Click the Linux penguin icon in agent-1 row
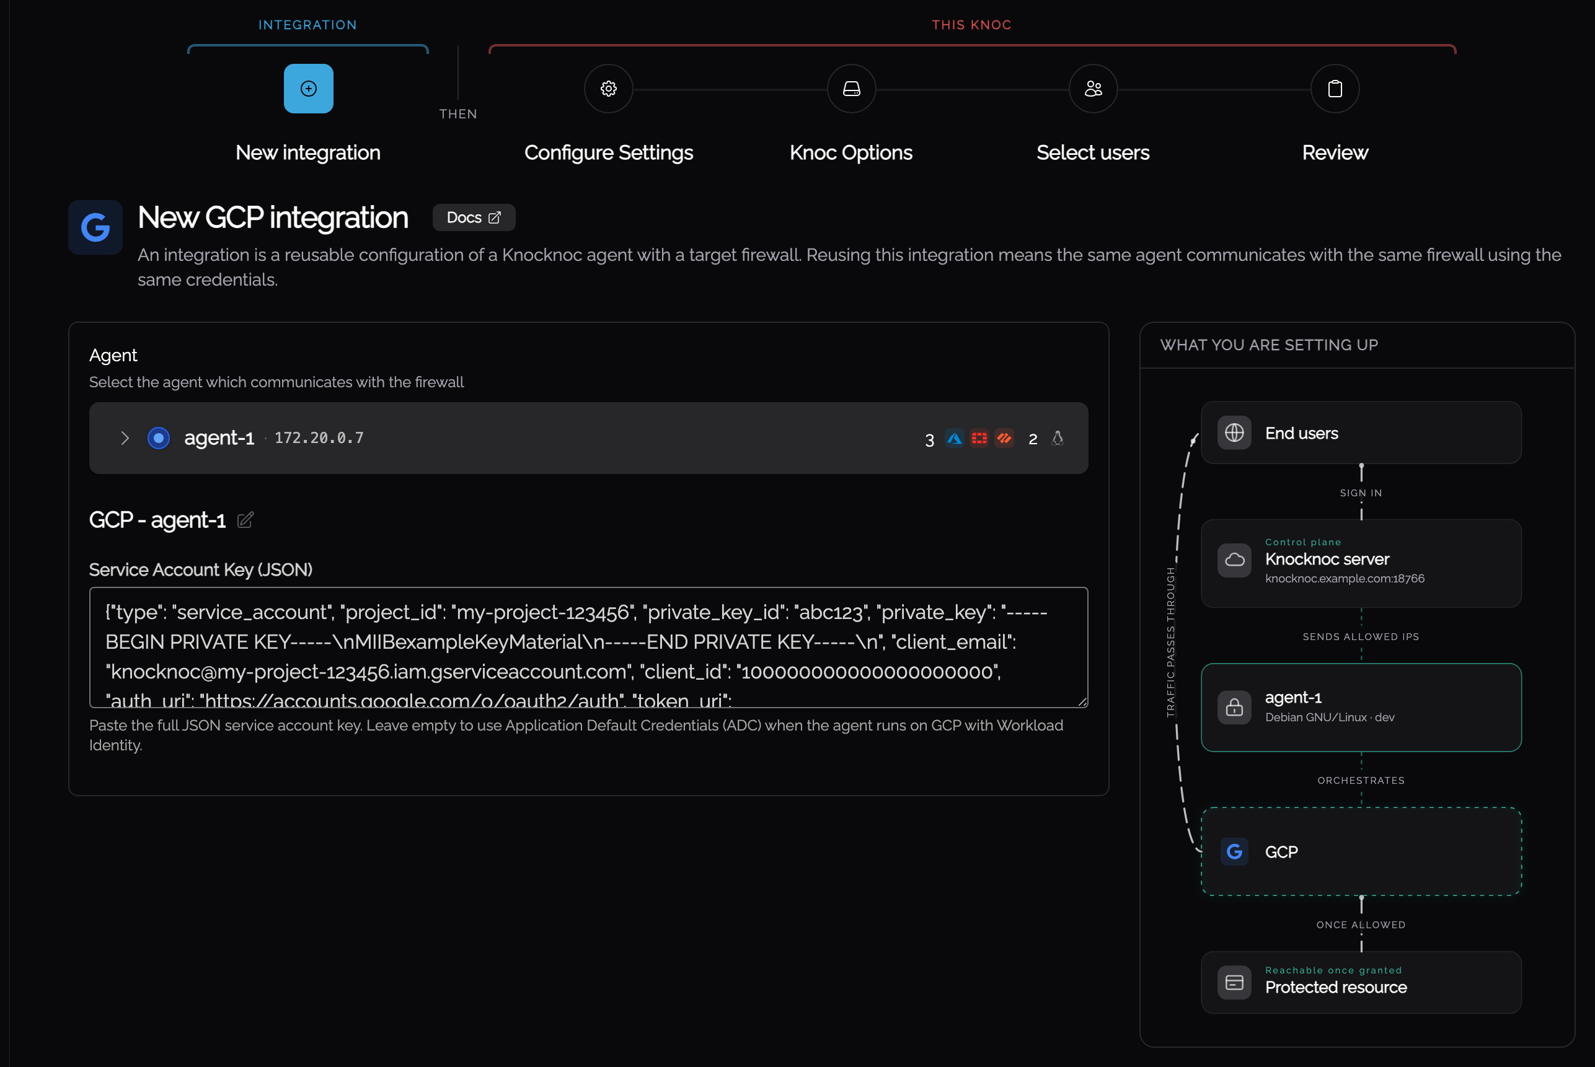Image resolution: width=1595 pixels, height=1067 pixels. tap(1057, 438)
